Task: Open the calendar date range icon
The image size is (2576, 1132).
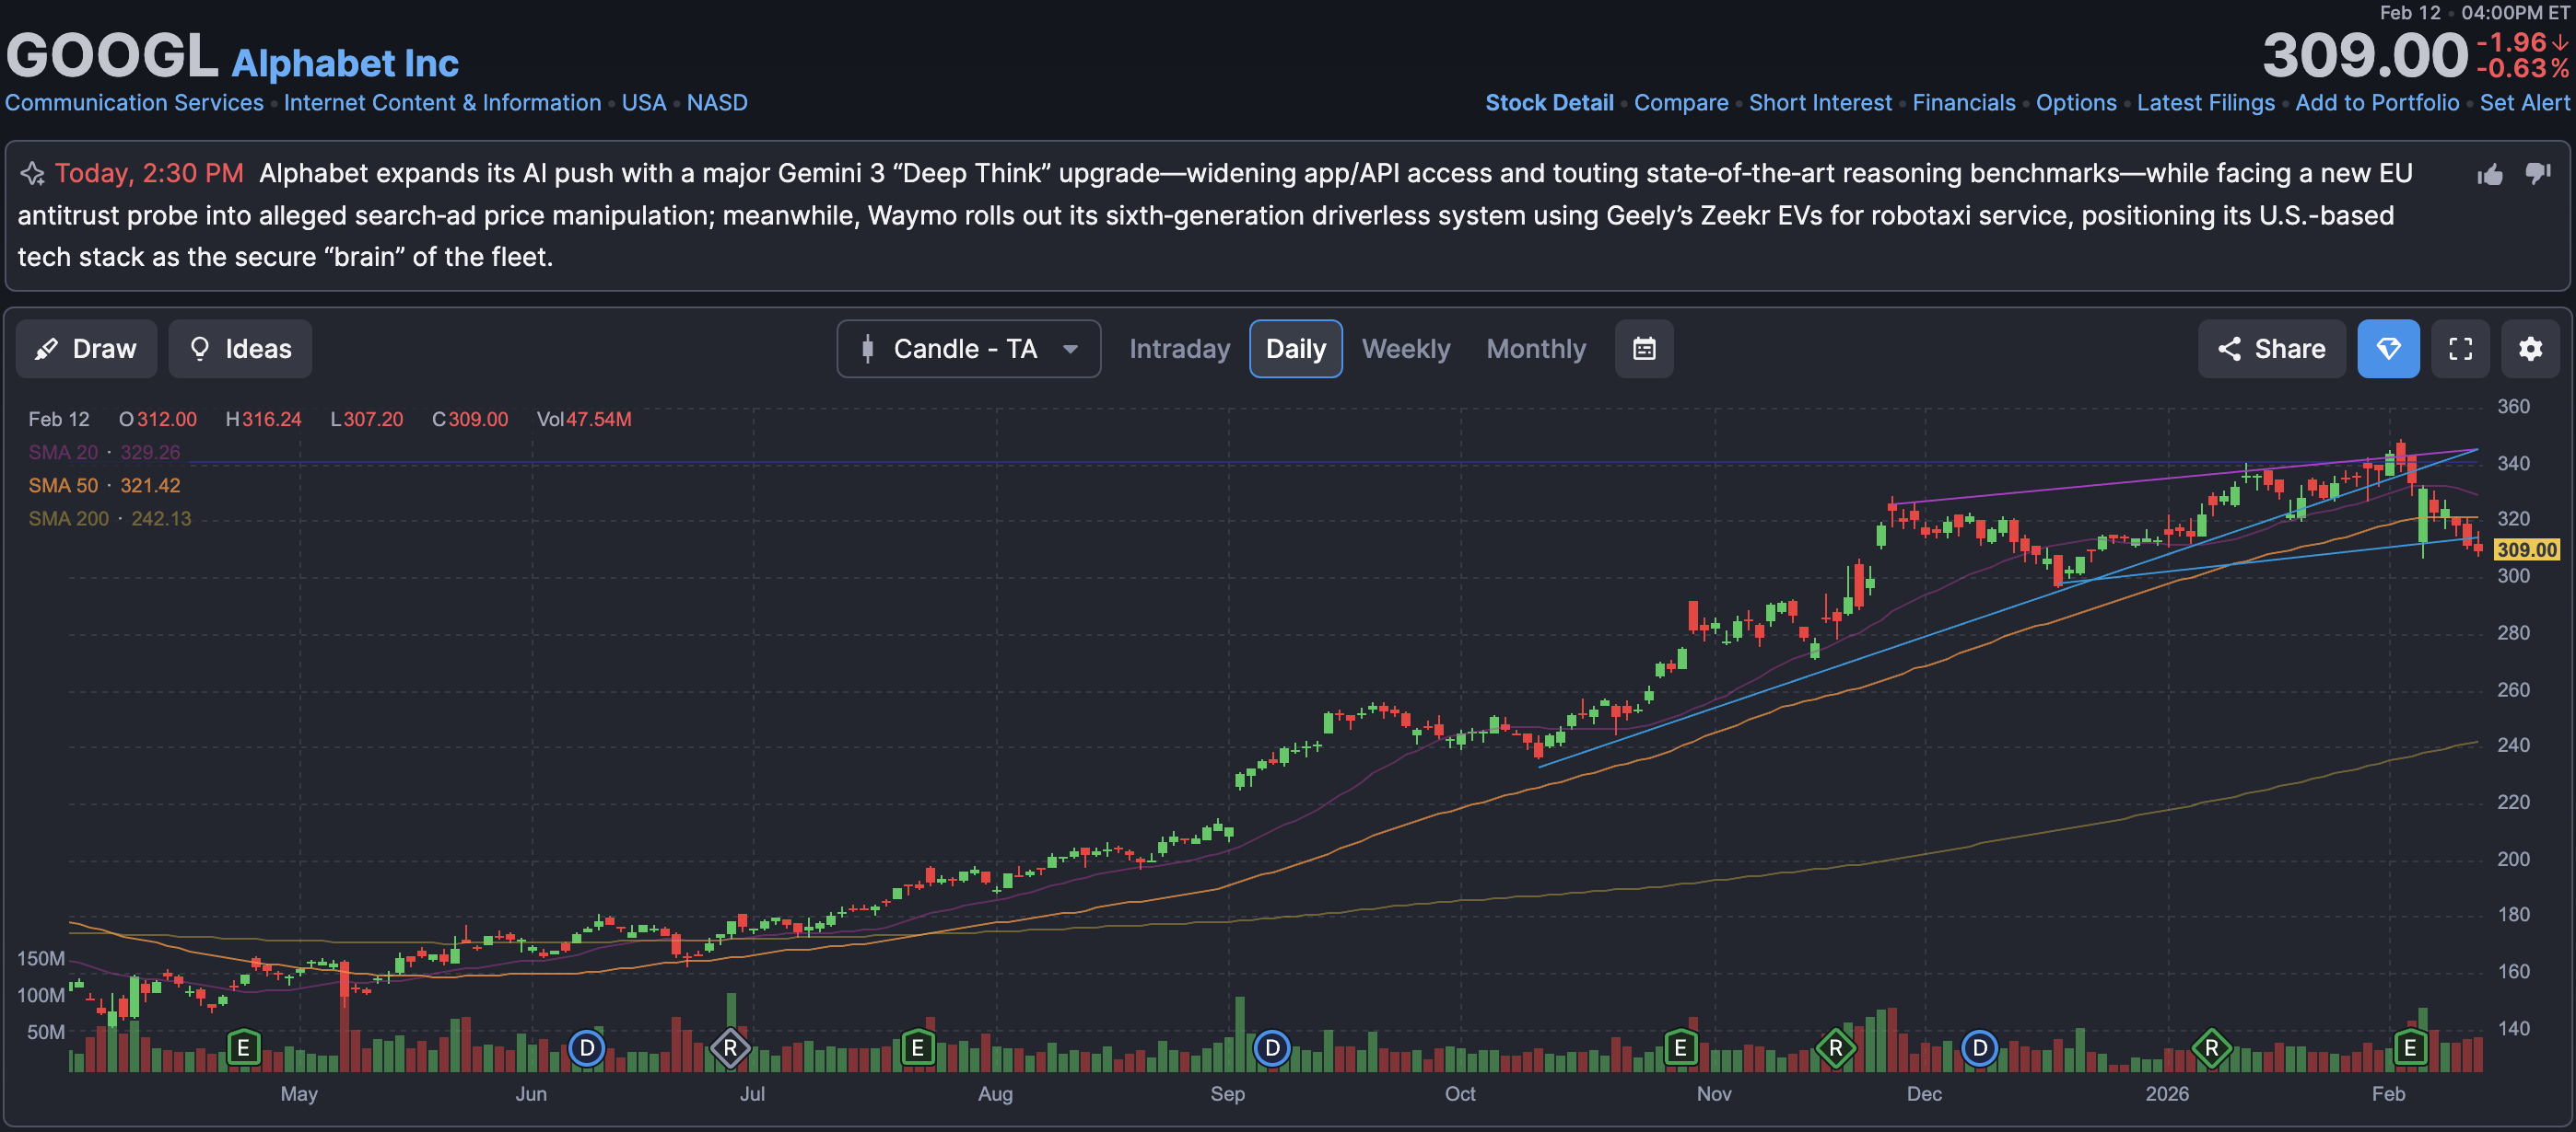Action: coord(1643,349)
